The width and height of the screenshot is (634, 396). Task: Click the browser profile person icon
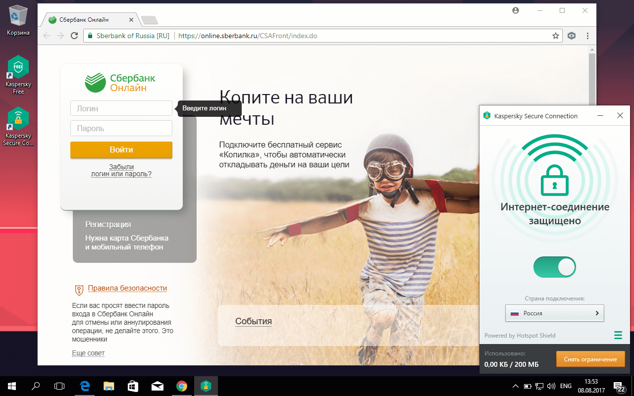[515, 10]
